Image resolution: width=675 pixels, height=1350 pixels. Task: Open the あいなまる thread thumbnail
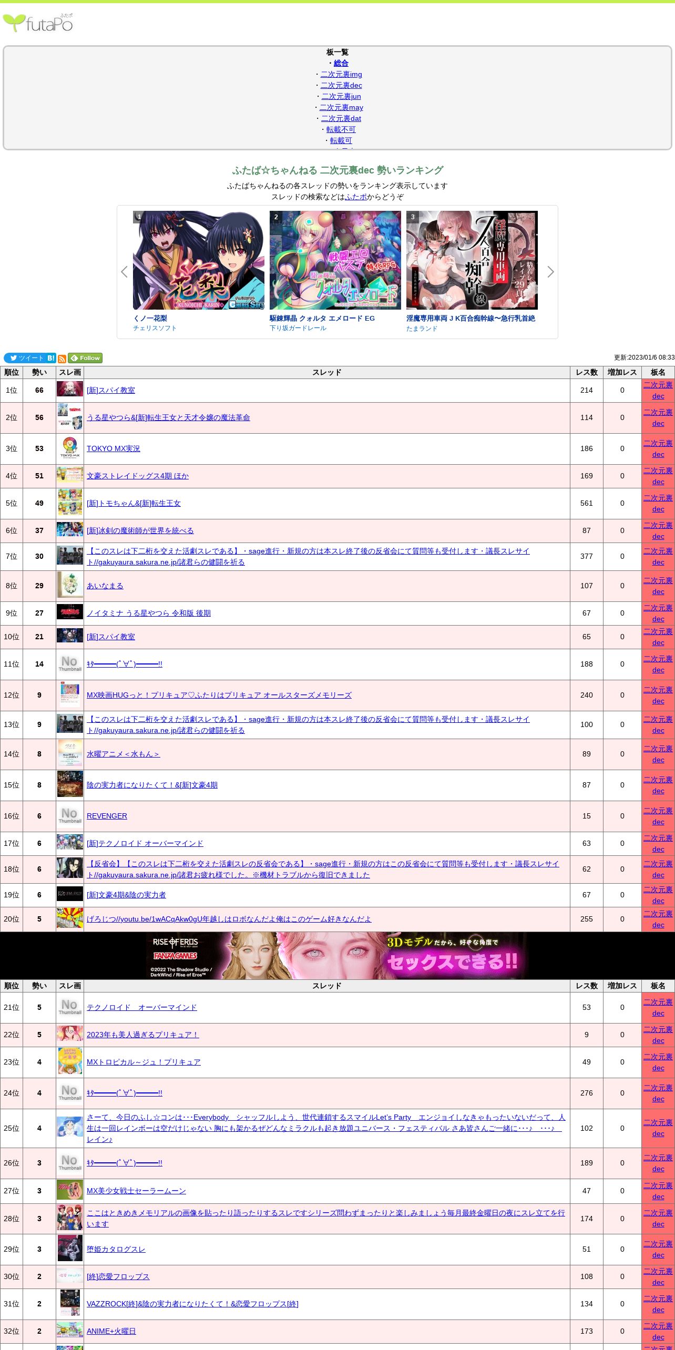(x=70, y=586)
